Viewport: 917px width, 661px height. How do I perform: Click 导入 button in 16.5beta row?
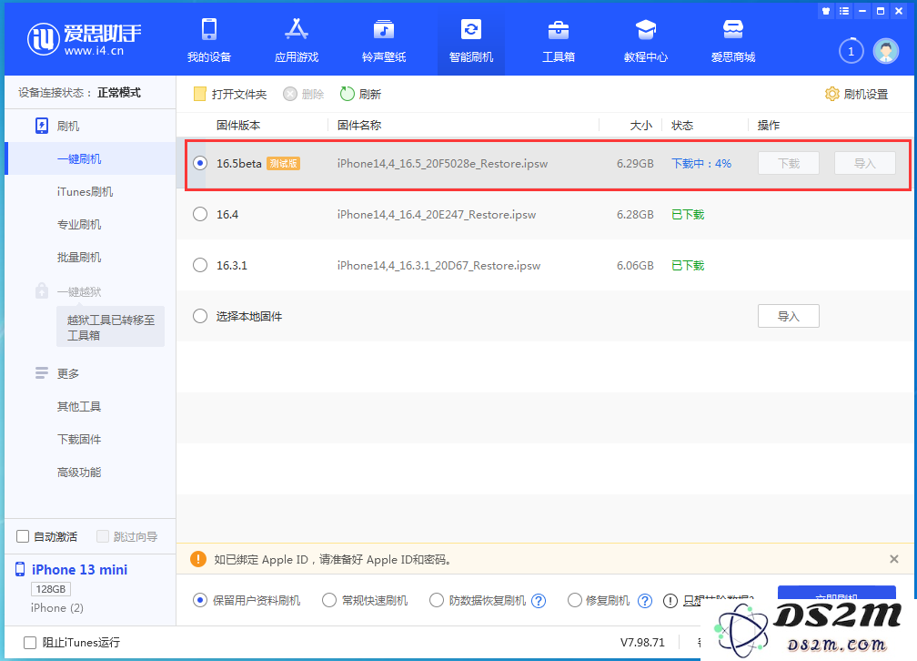(x=864, y=163)
